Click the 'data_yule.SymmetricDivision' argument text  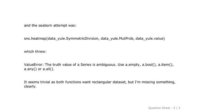pos(73,39)
